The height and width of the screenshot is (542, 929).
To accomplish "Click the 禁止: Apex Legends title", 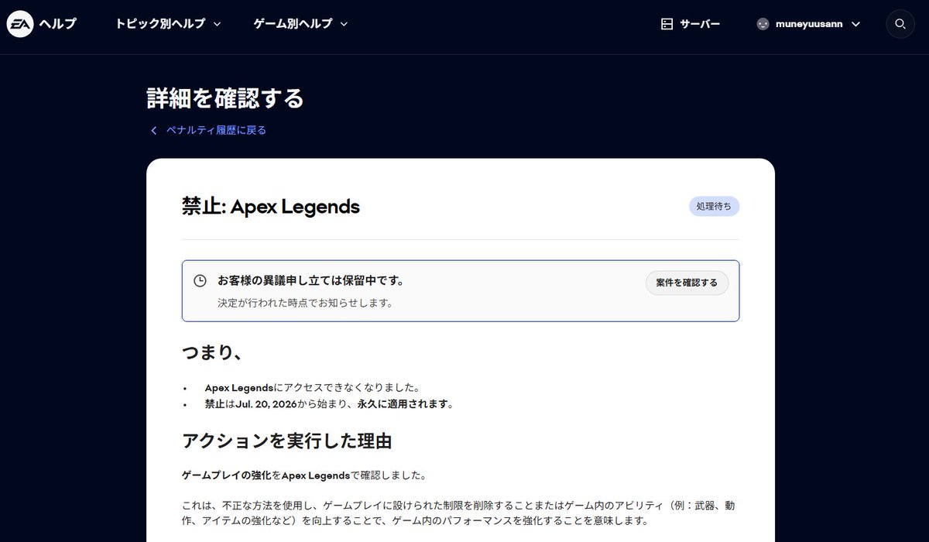I will (271, 207).
